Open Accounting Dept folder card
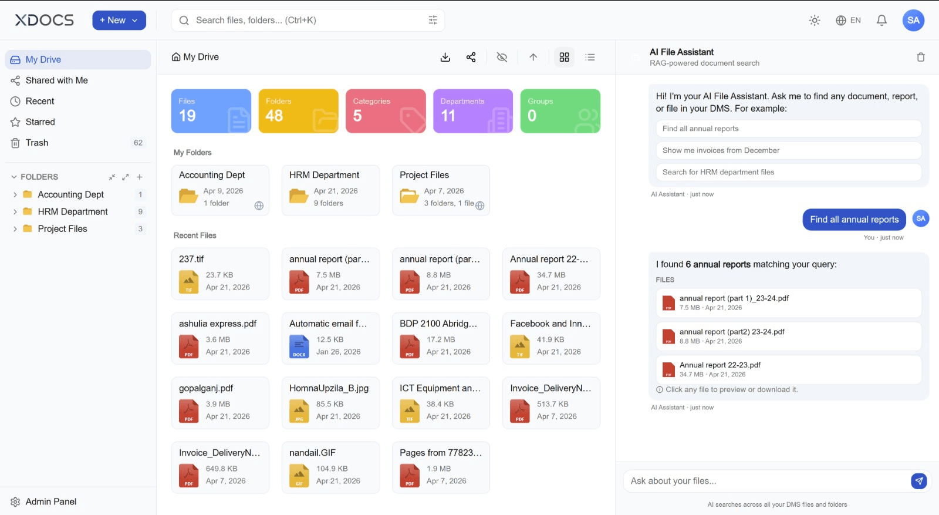This screenshot has width=939, height=515. pos(220,190)
